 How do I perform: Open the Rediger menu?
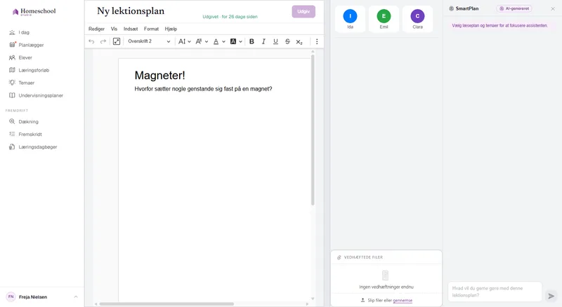(96, 29)
